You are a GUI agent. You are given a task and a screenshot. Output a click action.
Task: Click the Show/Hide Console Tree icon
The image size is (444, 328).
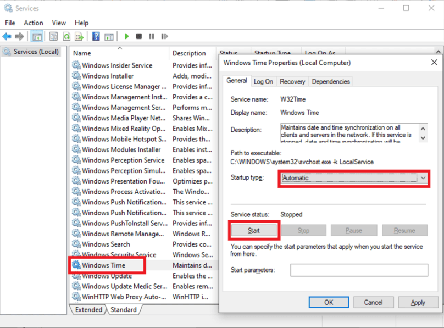coord(36,36)
